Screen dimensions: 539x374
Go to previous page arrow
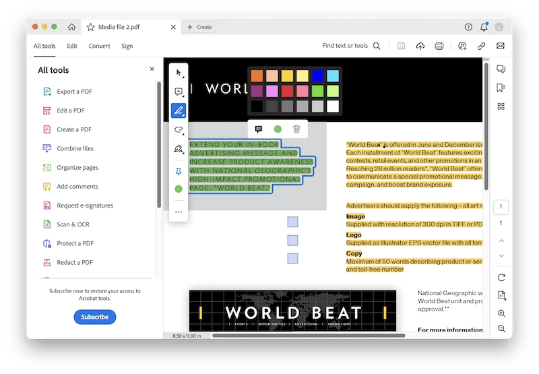501,241
